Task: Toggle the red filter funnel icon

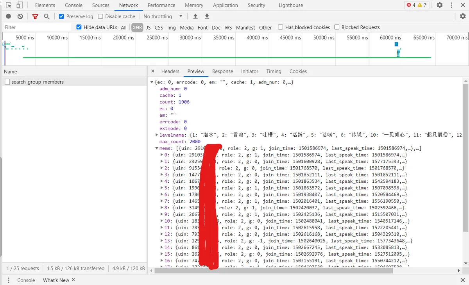Action: [x=35, y=16]
